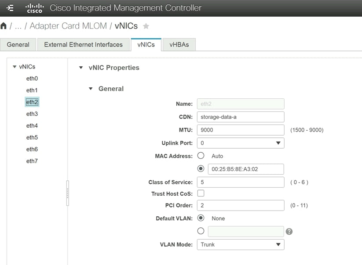Open the VLAN Mode dropdown
The image size is (362, 265).
[241, 244]
